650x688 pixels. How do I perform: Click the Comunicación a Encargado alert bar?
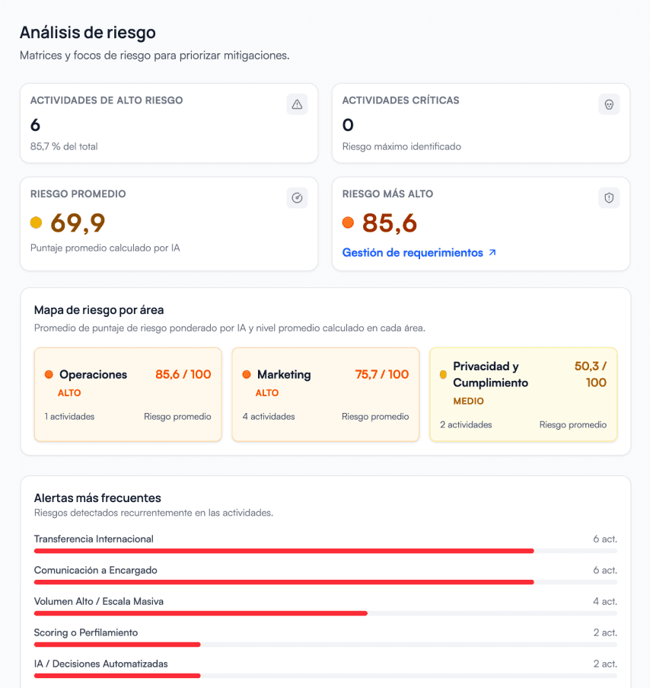tap(326, 582)
